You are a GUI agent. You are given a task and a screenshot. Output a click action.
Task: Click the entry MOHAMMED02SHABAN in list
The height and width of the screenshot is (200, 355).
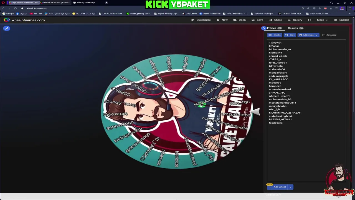click(285, 112)
